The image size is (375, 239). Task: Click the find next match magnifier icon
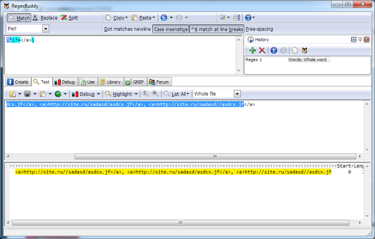tap(156, 94)
